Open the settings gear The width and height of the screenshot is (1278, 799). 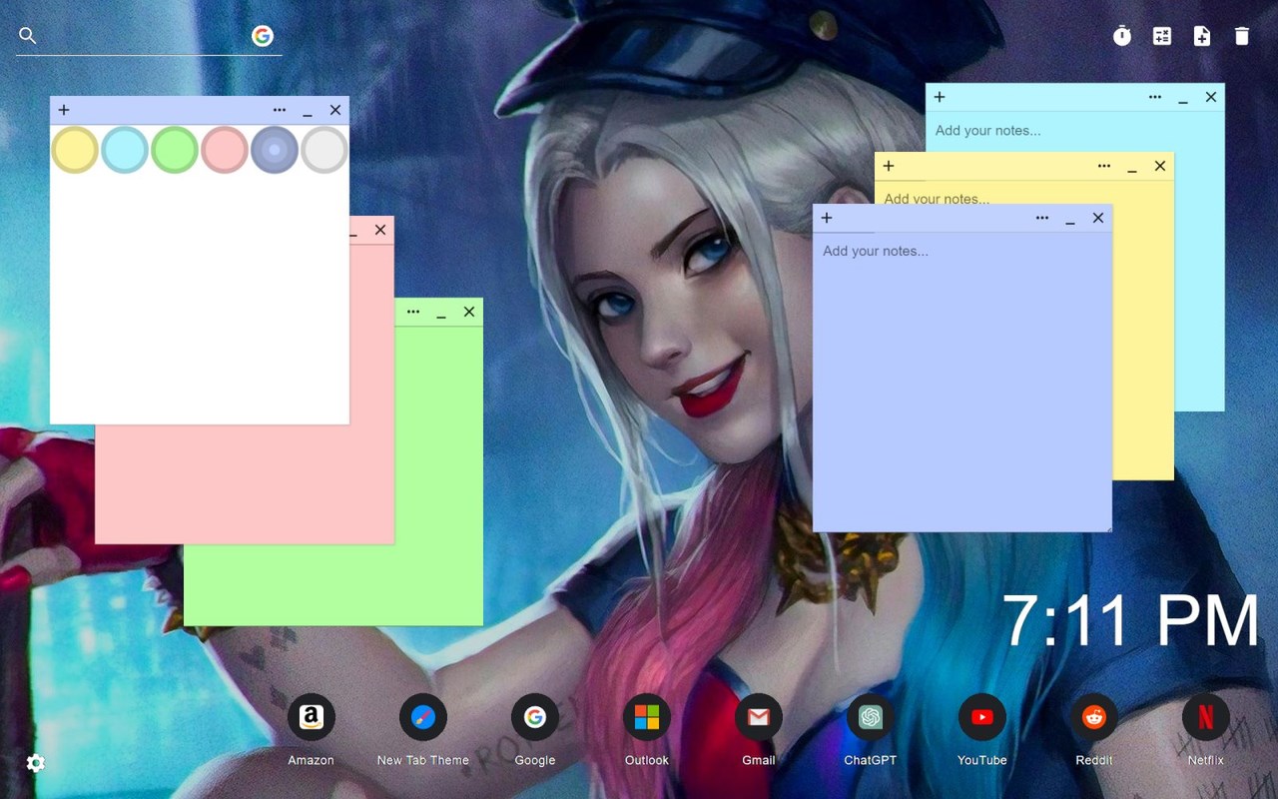[36, 763]
